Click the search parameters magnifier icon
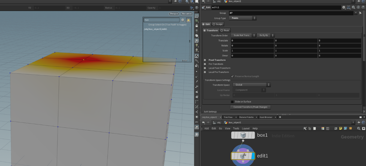This screenshot has width=366, height=166. pyautogui.click(x=353, y=8)
